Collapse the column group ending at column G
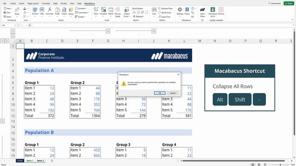 (108, 31)
